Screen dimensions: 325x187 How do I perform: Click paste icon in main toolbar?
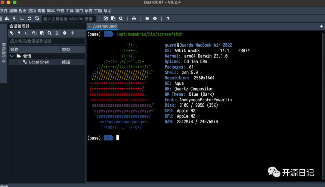[113, 18]
